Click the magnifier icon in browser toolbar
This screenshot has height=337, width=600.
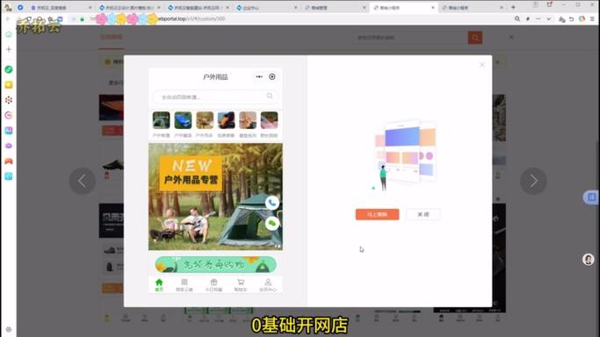click(x=517, y=18)
